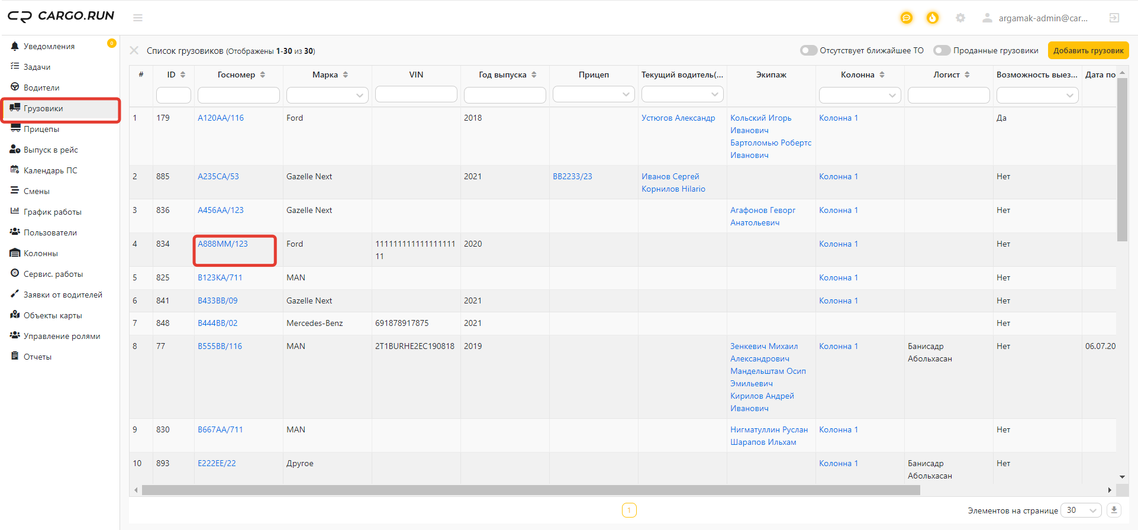This screenshot has width=1138, height=530.
Task: Collapse the sidebar with the hamburger icon
Action: coord(138,18)
